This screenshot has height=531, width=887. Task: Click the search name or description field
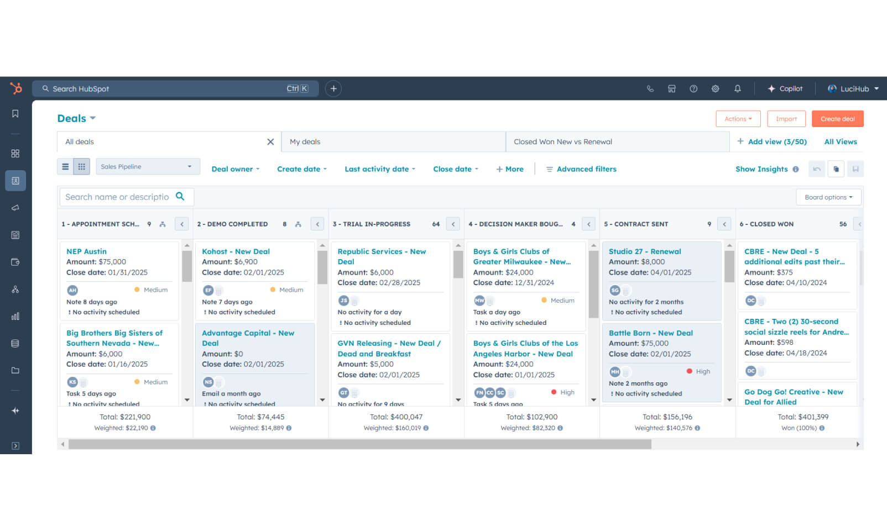point(117,197)
